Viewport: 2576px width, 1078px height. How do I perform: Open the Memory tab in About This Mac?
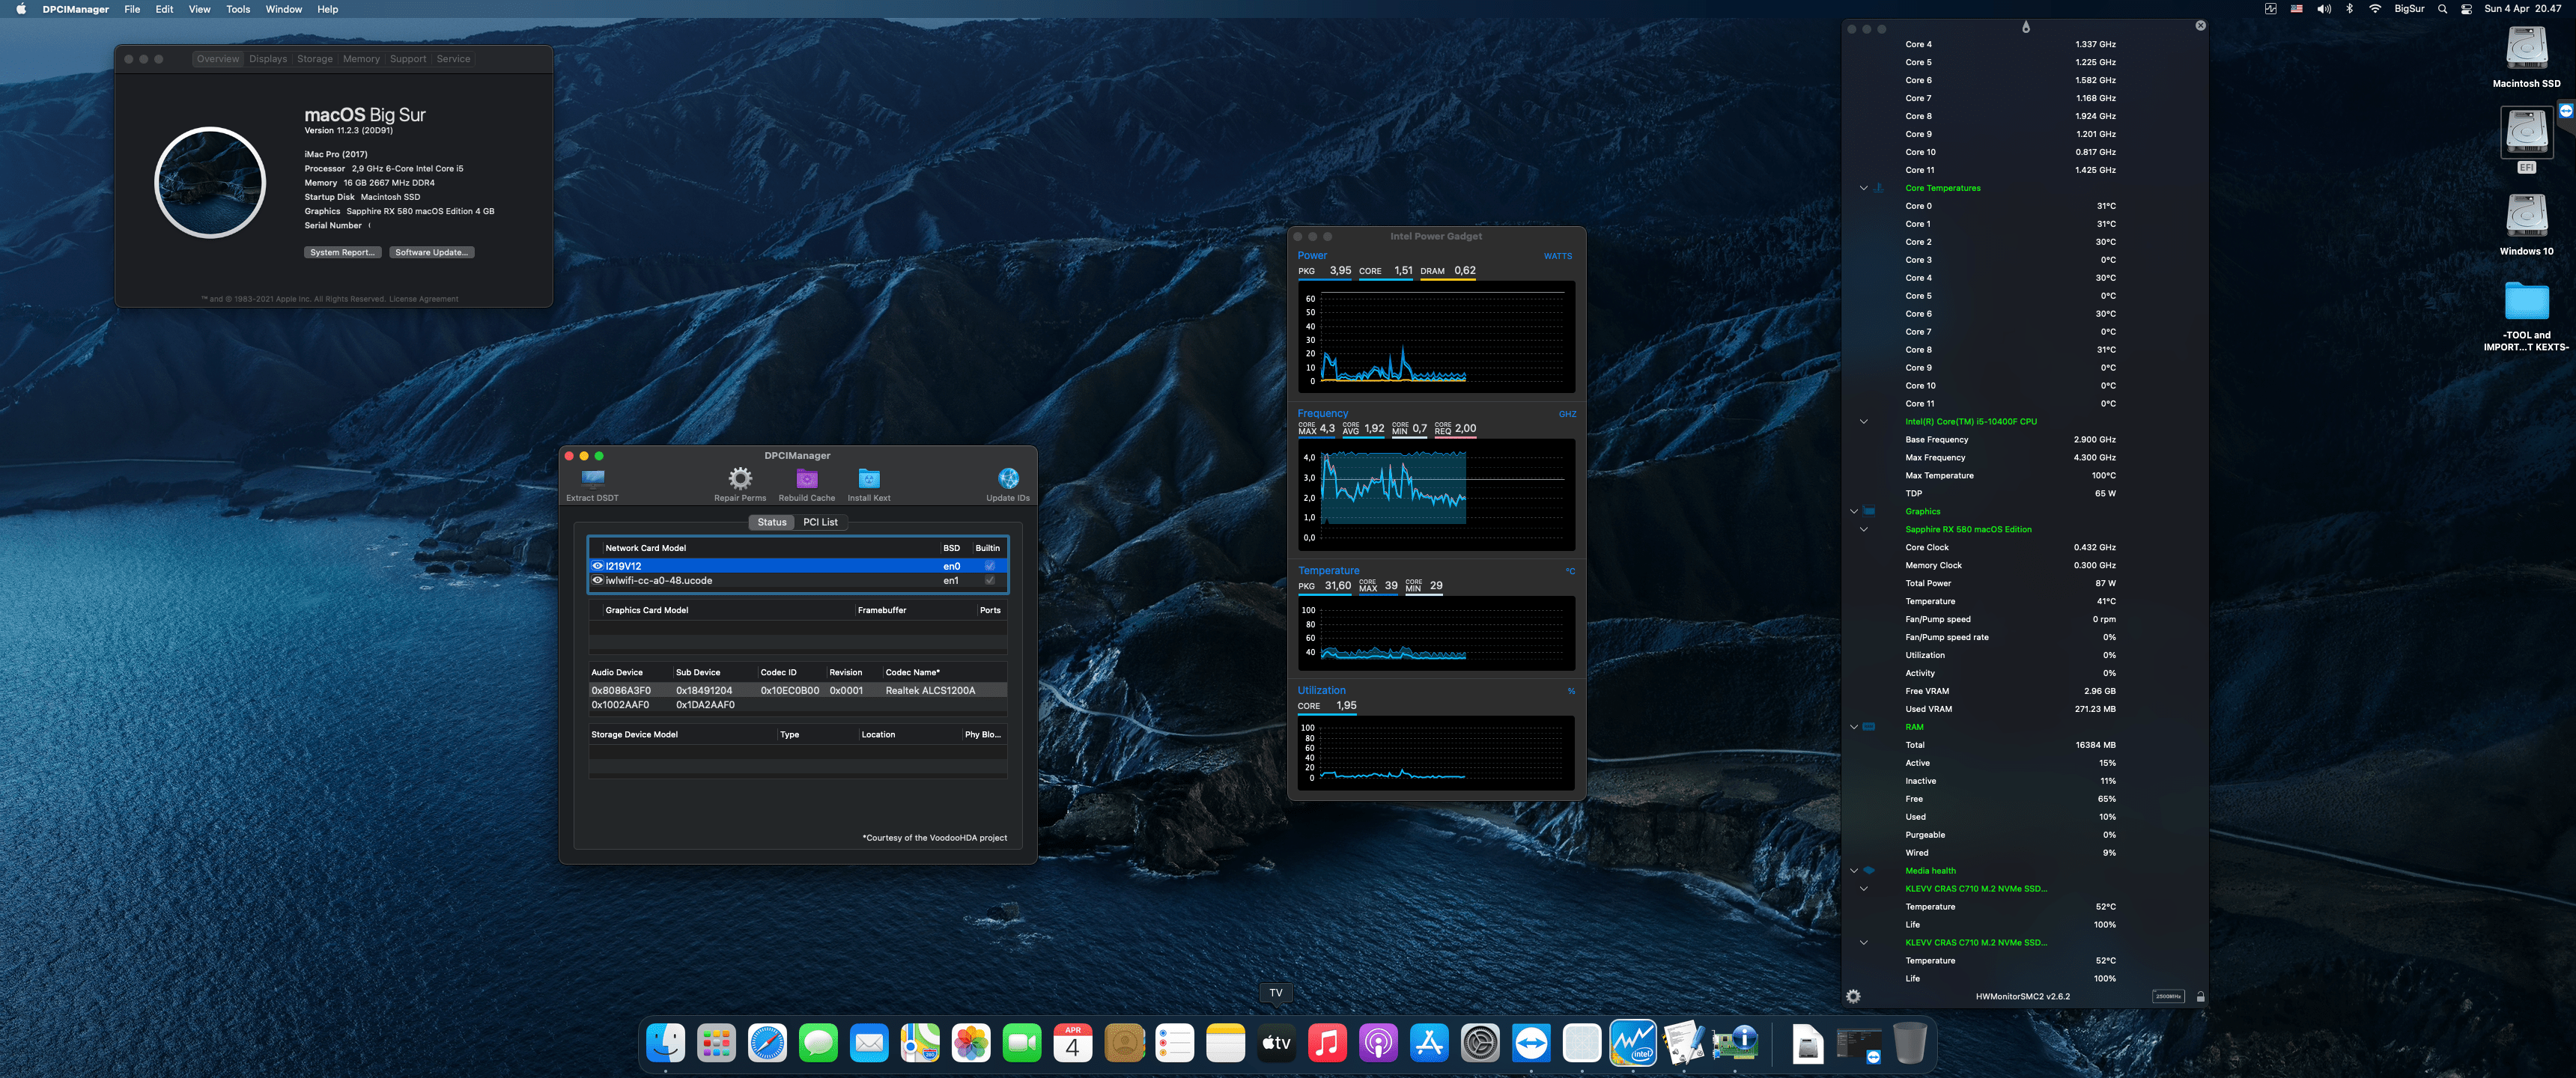click(361, 59)
